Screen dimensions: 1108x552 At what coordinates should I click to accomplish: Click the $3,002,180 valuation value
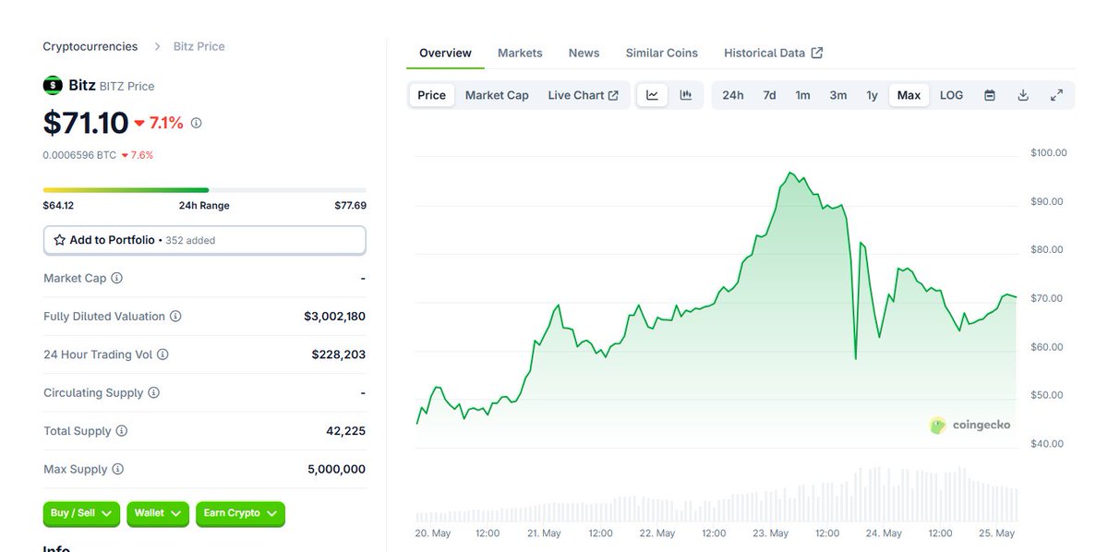tap(334, 316)
